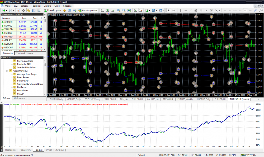Switch chart to line chart
The image size is (264, 157).
coord(113,11)
